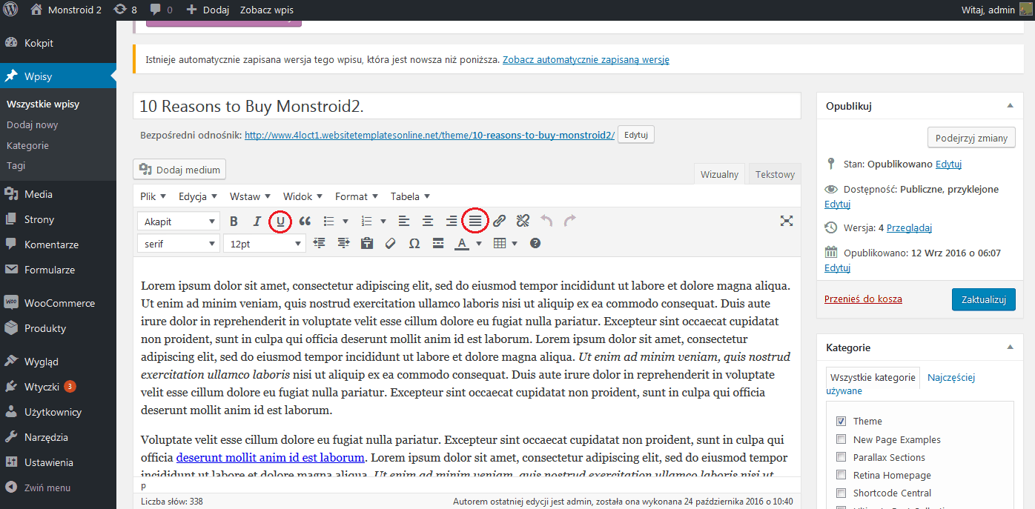Click the WordPress logo in admin bar
The height and width of the screenshot is (509, 1035).
coord(11,10)
